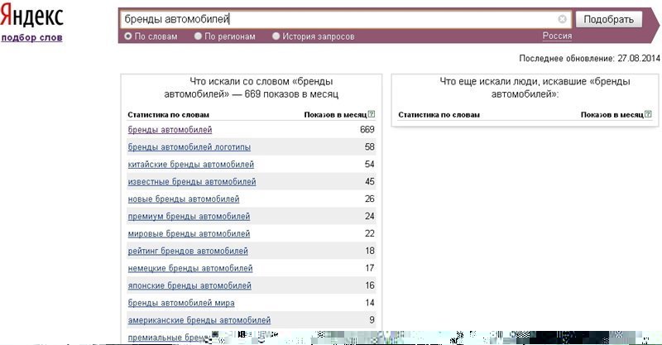Open бренды автомобилей keyword link
The height and width of the screenshot is (345, 662).
click(x=170, y=130)
